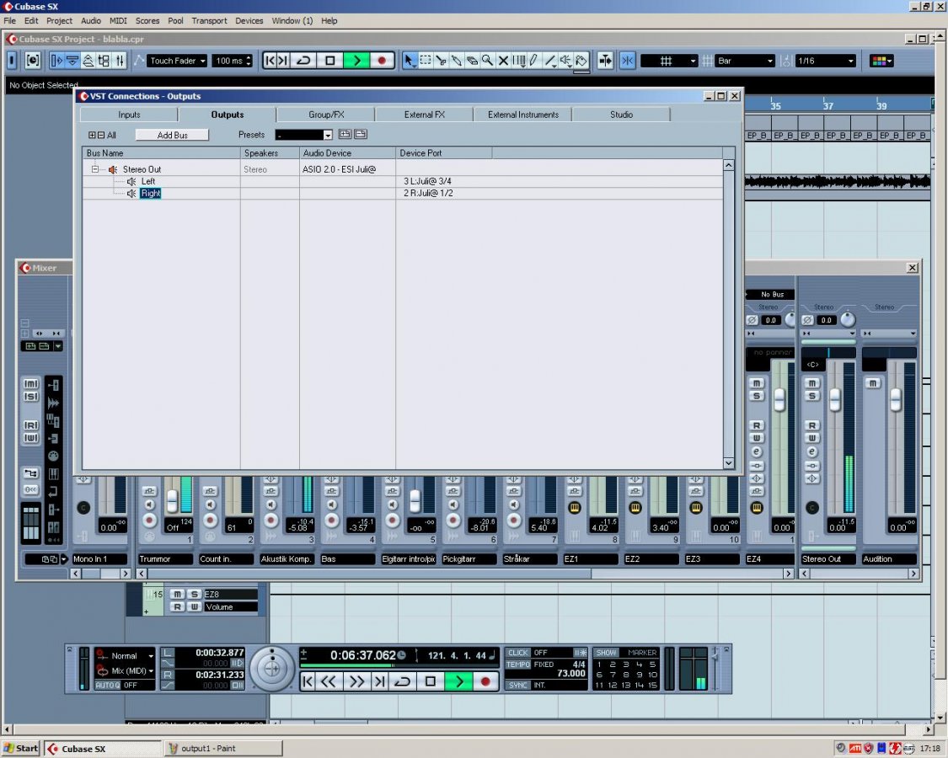The width and height of the screenshot is (948, 758).
Task: Solo the EZ8 track
Action: (194, 595)
